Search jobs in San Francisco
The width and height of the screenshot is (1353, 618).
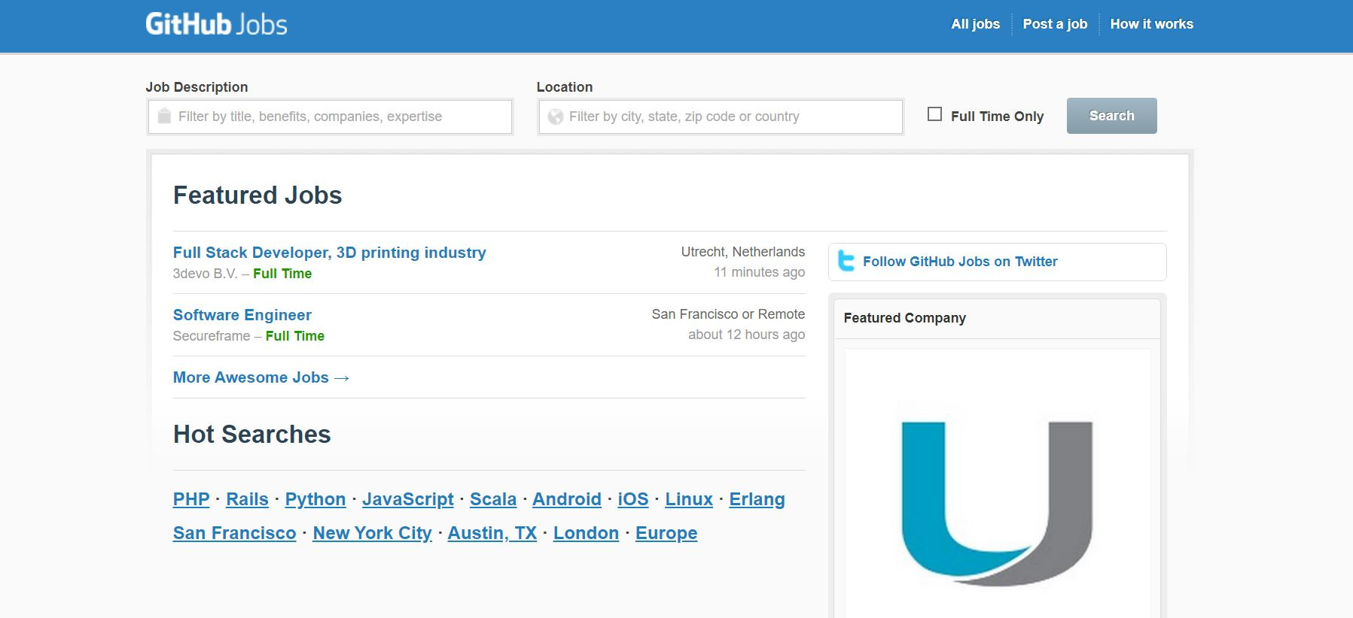(x=234, y=533)
